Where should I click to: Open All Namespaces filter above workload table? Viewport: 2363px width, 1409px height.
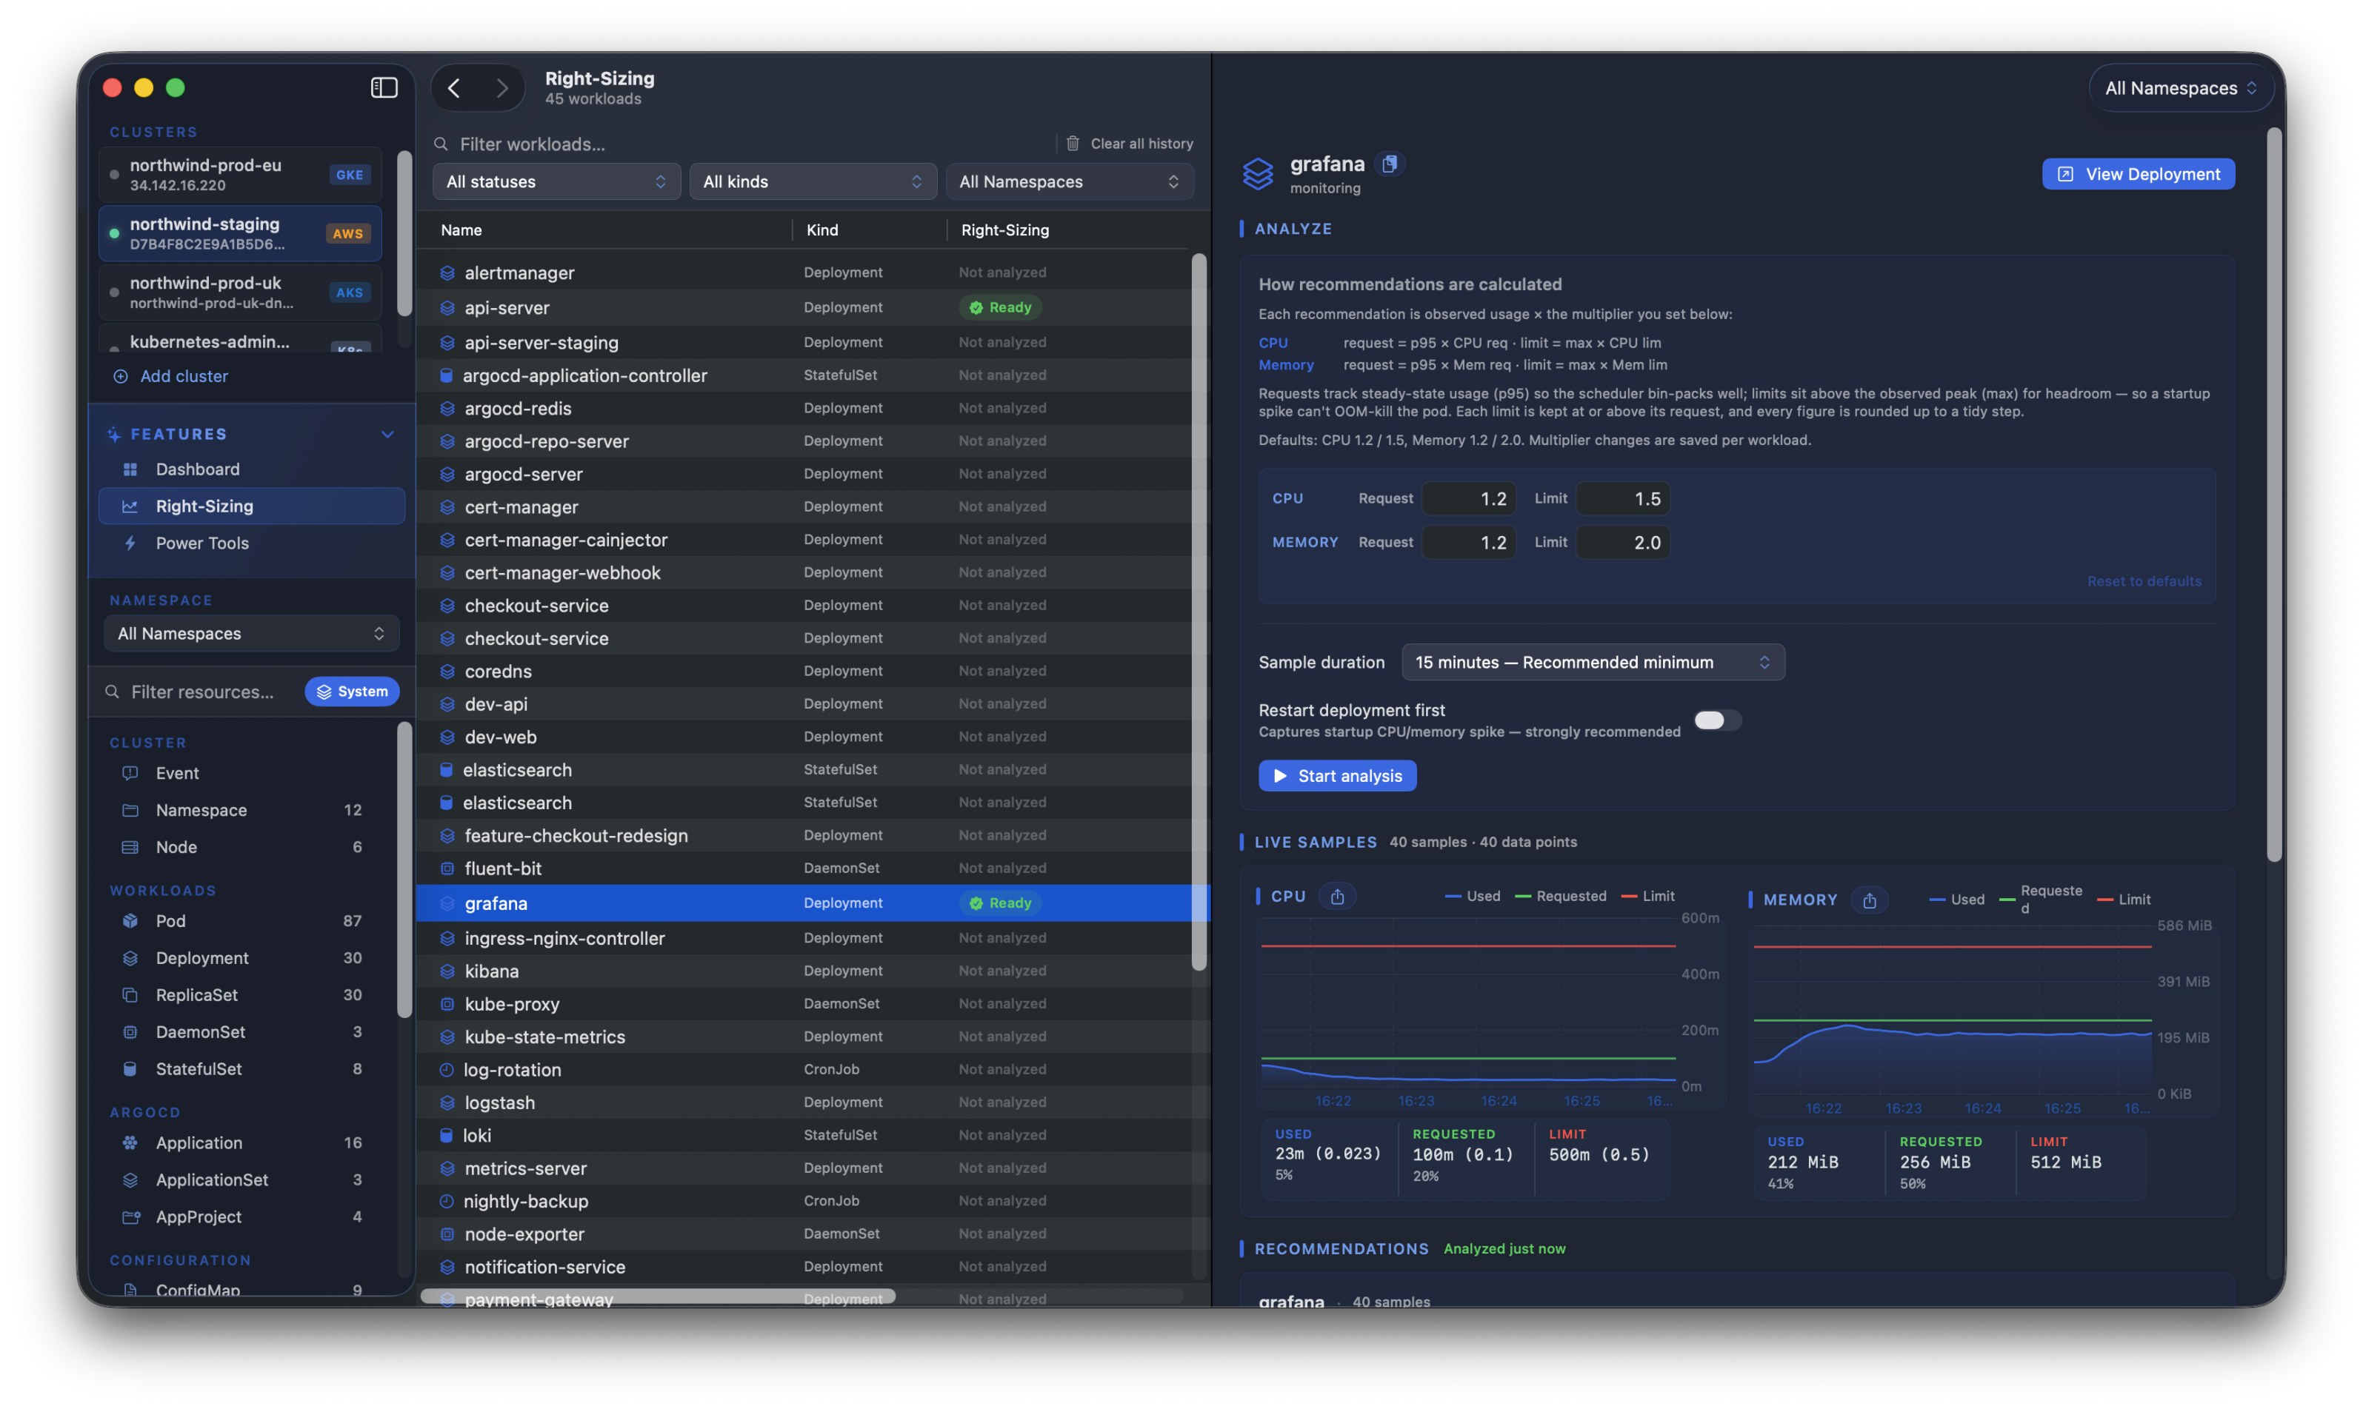click(1070, 181)
